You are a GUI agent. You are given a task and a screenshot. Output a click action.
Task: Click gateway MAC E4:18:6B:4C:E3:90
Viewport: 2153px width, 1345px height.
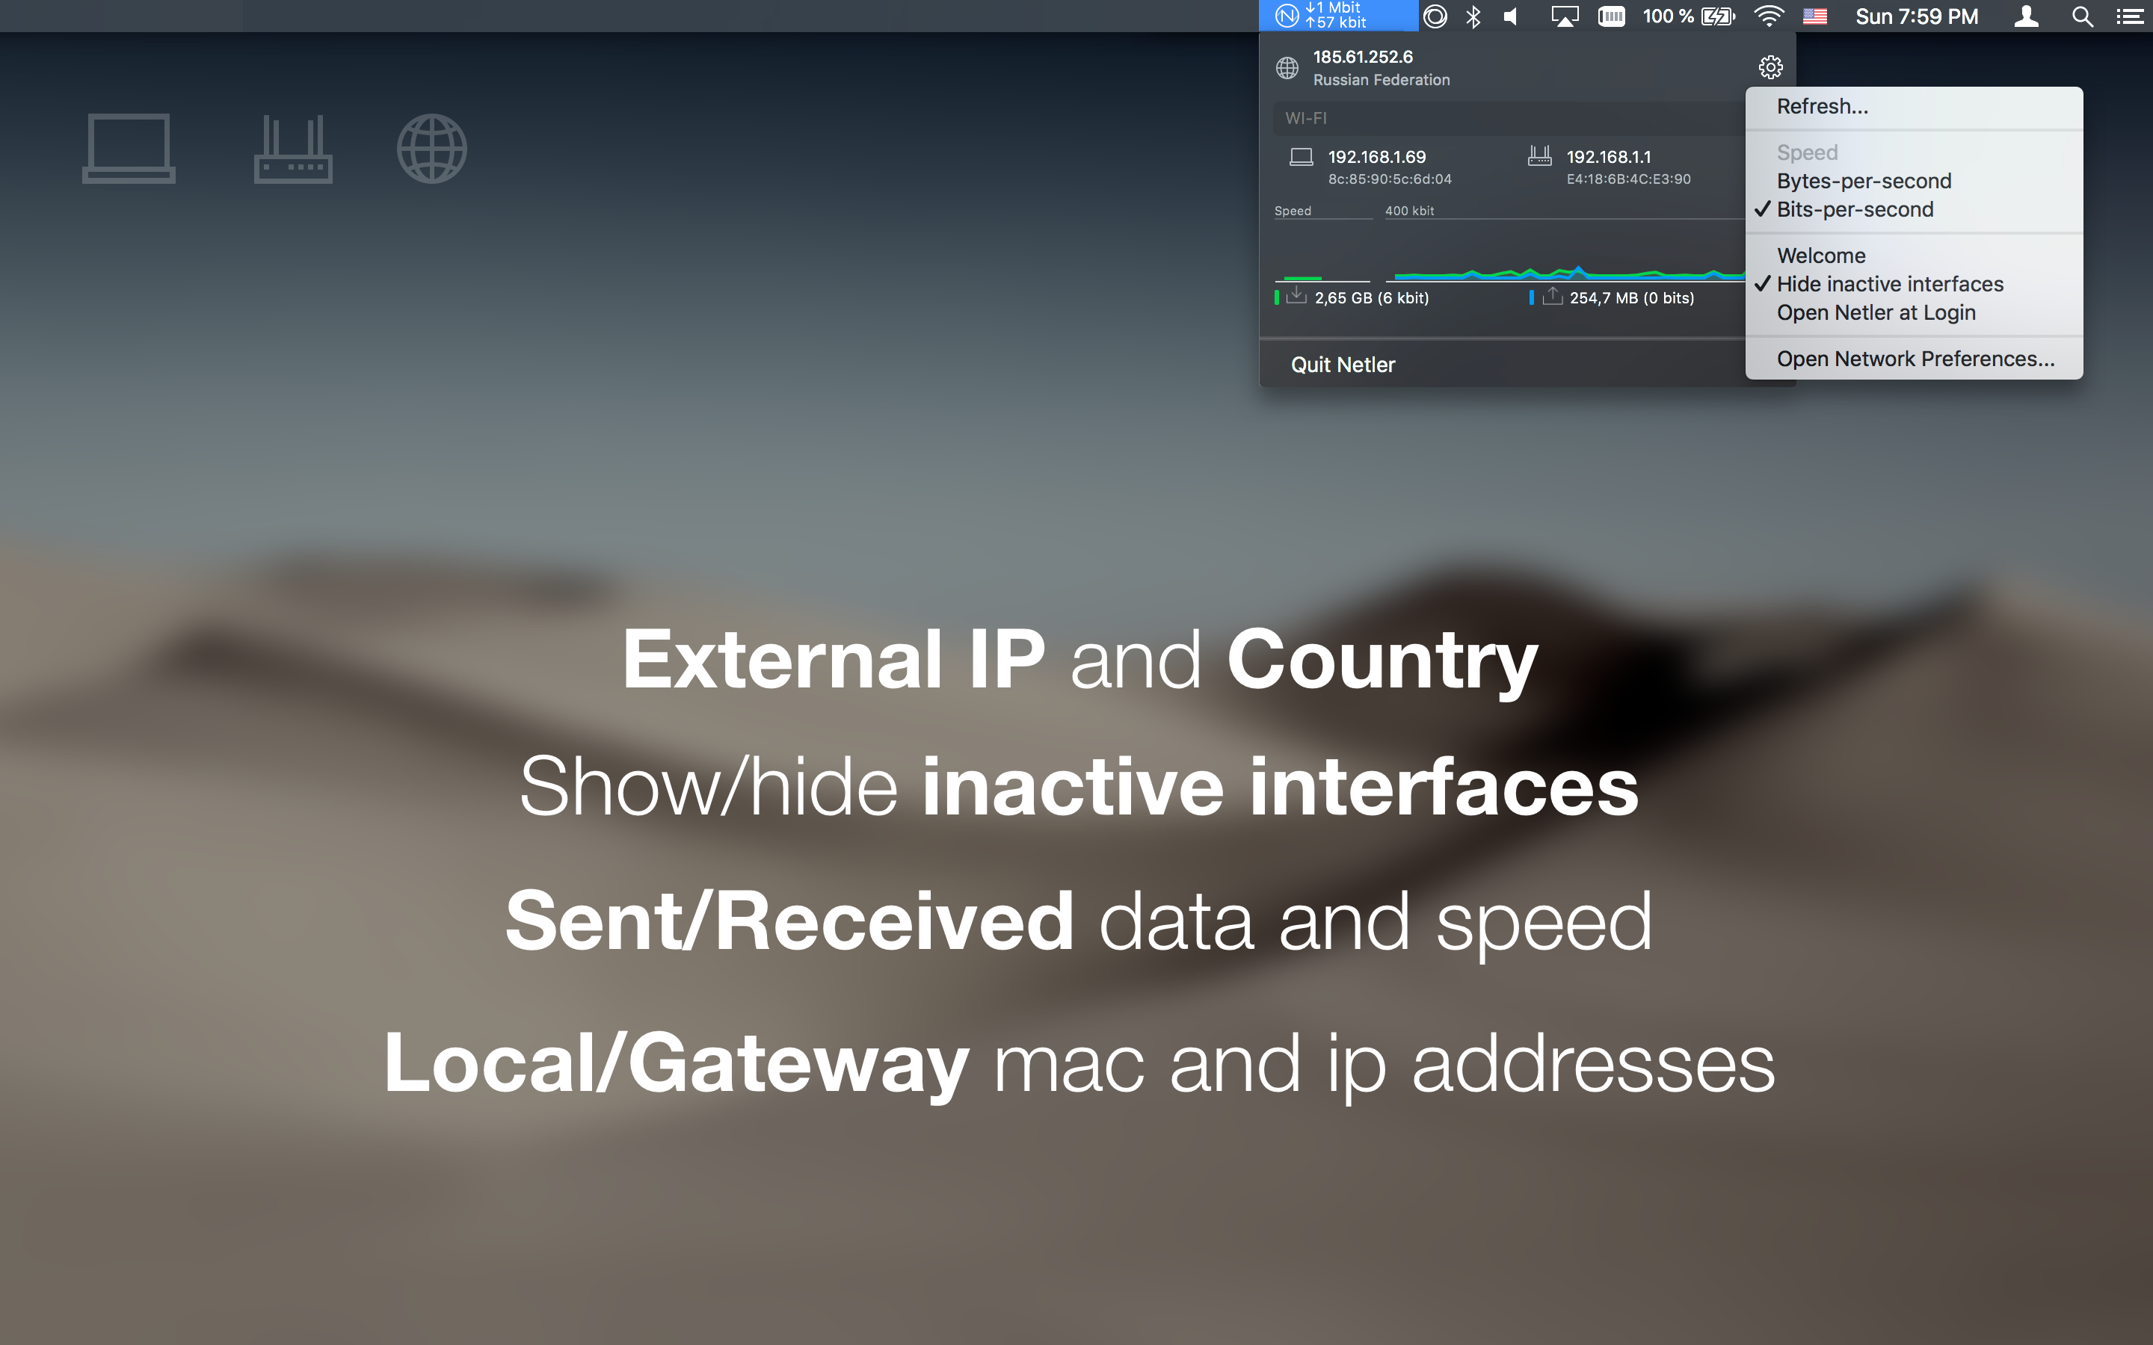[x=1628, y=179]
